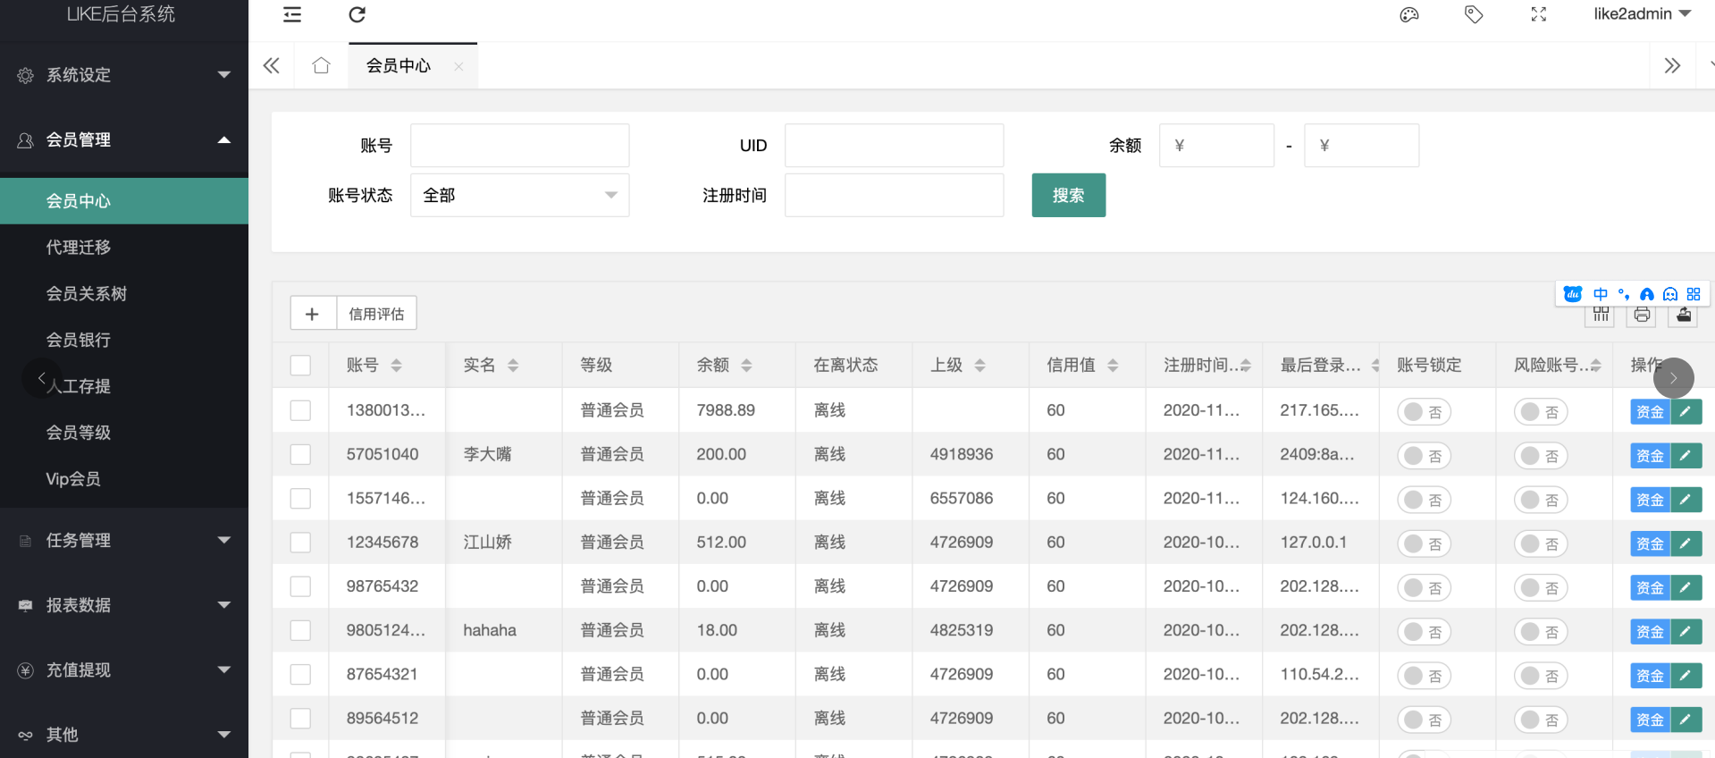Image resolution: width=1715 pixels, height=758 pixels.
Task: Go to home tab icon
Action: 321,65
